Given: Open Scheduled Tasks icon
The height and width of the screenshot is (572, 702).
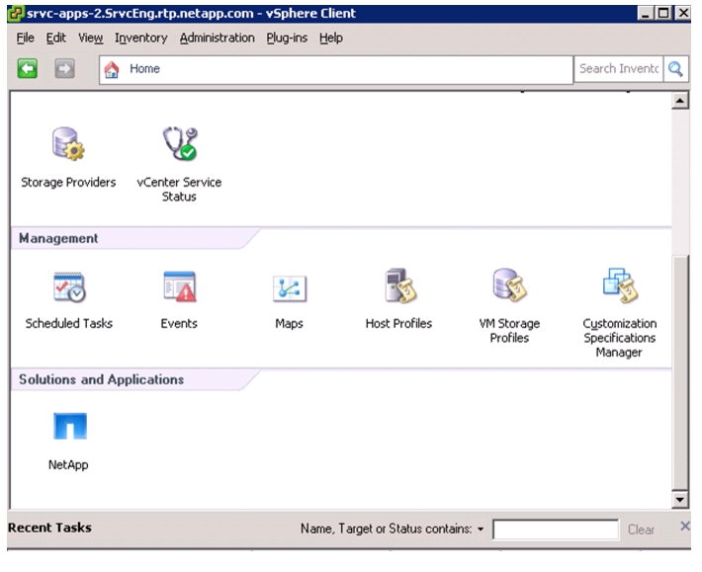Looking at the screenshot, I should coord(69,287).
